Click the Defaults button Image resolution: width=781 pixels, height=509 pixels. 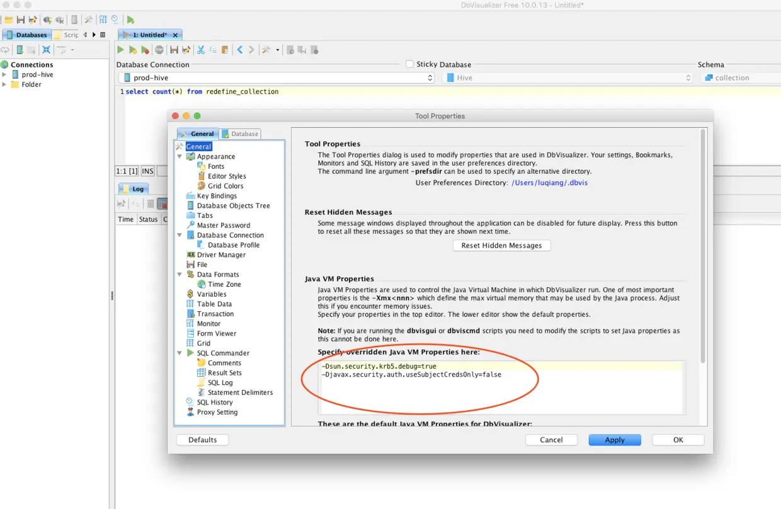coord(202,440)
